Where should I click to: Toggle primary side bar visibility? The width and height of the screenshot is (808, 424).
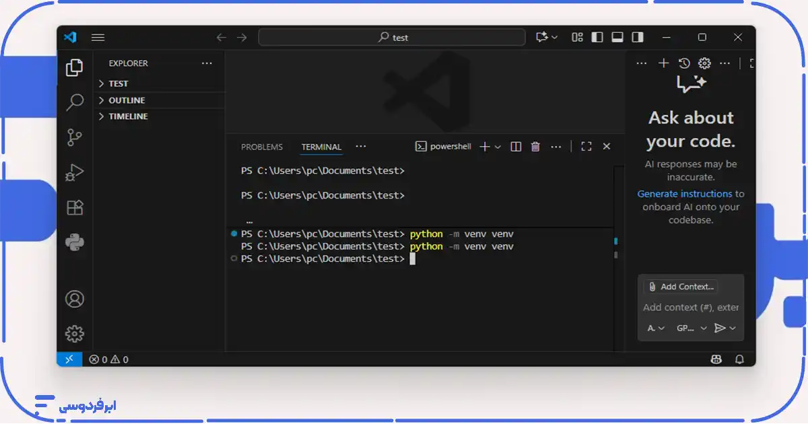tap(597, 37)
